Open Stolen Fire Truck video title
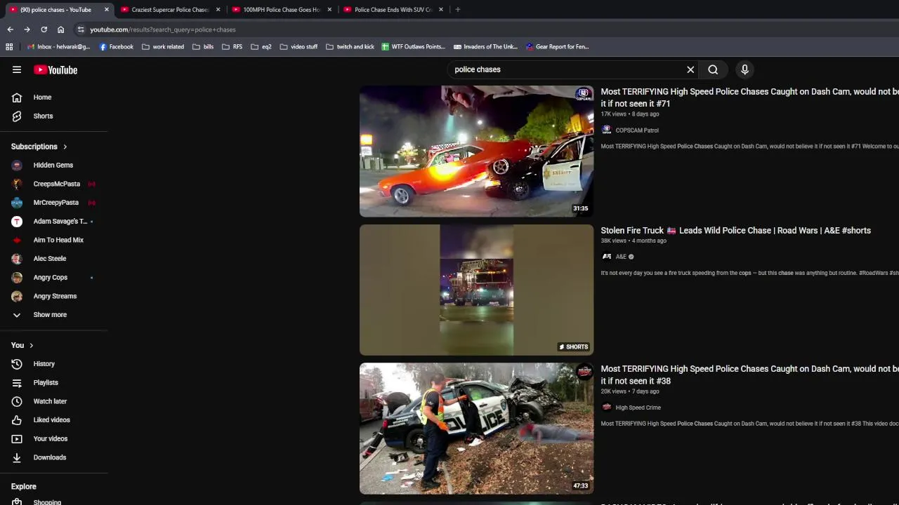The width and height of the screenshot is (899, 505). point(735,230)
